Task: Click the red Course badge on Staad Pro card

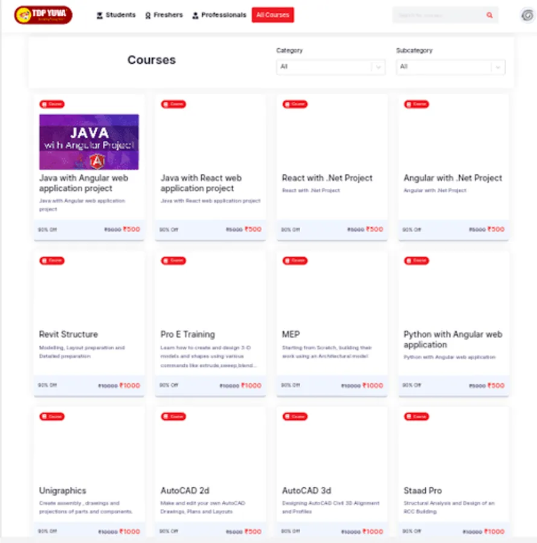Action: click(416, 416)
